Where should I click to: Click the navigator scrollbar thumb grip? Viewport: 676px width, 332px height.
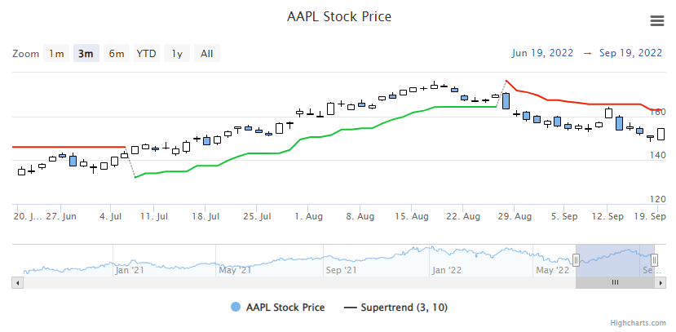pyautogui.click(x=615, y=282)
